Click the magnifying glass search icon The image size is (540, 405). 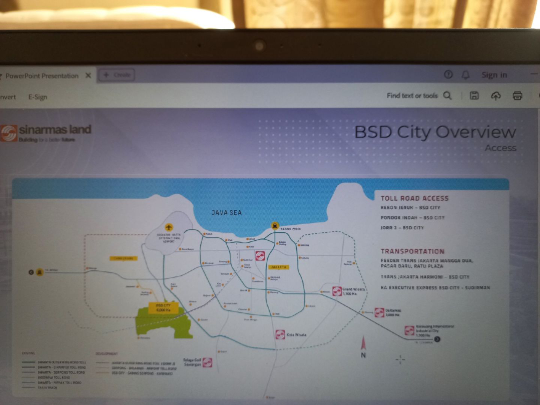click(x=447, y=96)
